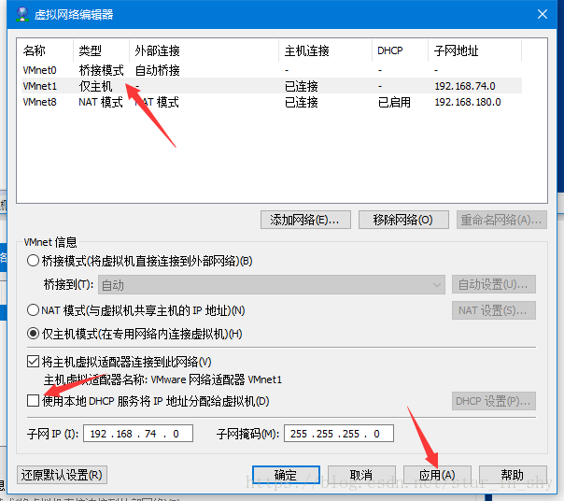564x501 pixels.
Task: Open the 桥接到 自动 dropdown
Action: [272, 285]
